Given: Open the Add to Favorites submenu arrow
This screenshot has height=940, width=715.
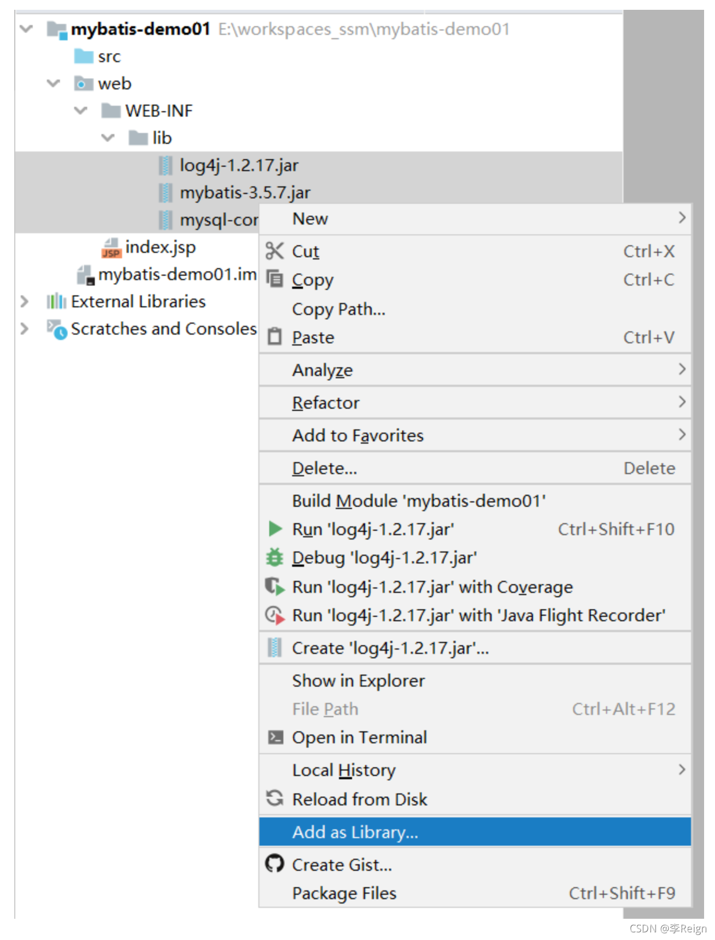Looking at the screenshot, I should point(681,435).
